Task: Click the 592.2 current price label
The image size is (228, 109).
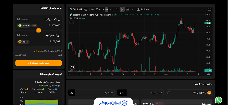Action: click(x=207, y=23)
